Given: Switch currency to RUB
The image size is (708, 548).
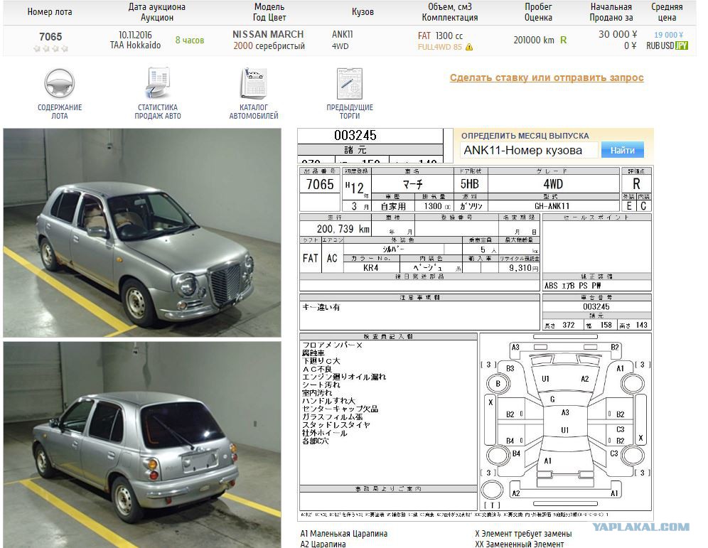Looking at the screenshot, I should [653, 45].
